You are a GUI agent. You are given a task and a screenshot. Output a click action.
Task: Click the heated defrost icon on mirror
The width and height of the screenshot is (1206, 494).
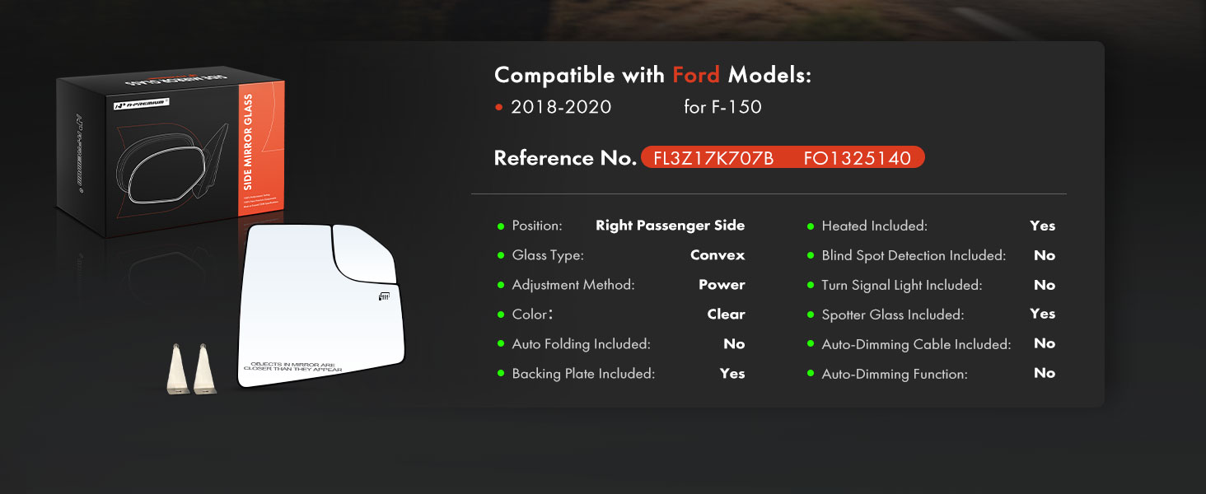[384, 296]
